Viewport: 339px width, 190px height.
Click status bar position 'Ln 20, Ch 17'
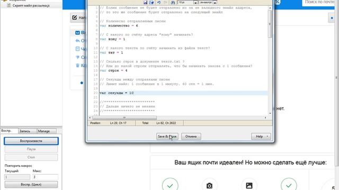coord(118,123)
